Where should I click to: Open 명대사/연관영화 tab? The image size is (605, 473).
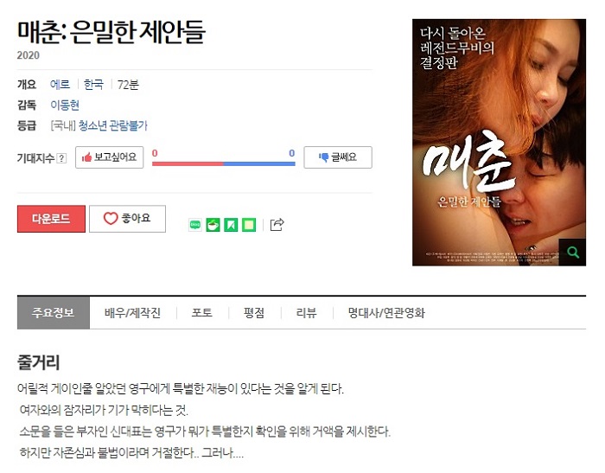[386, 313]
